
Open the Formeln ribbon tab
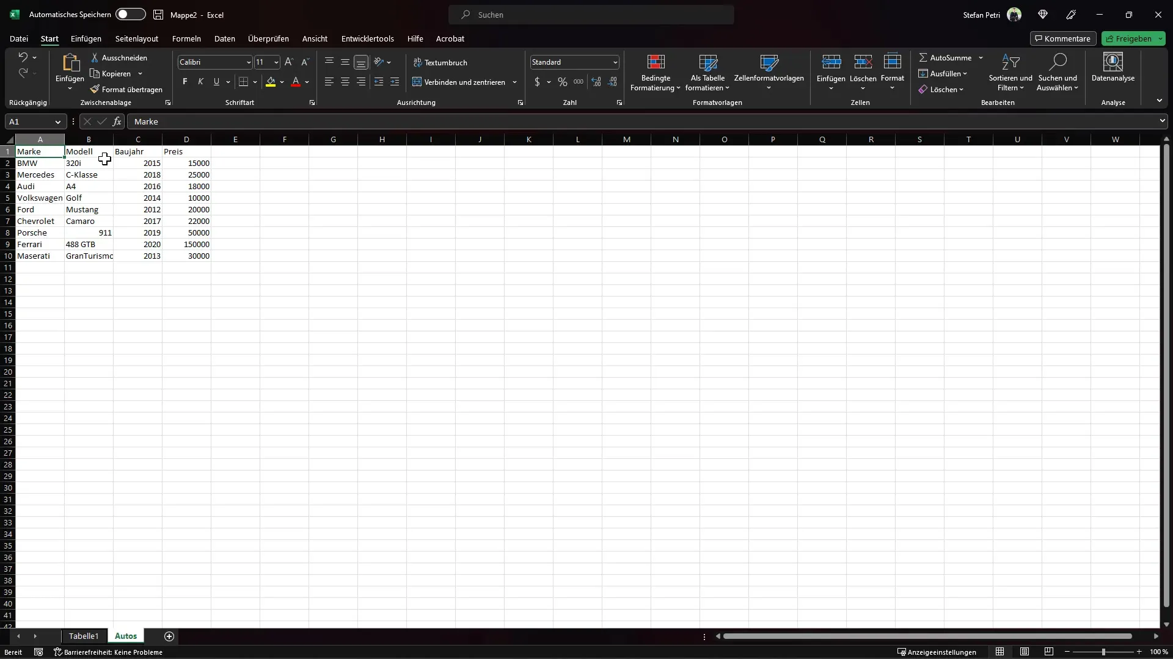pos(186,38)
